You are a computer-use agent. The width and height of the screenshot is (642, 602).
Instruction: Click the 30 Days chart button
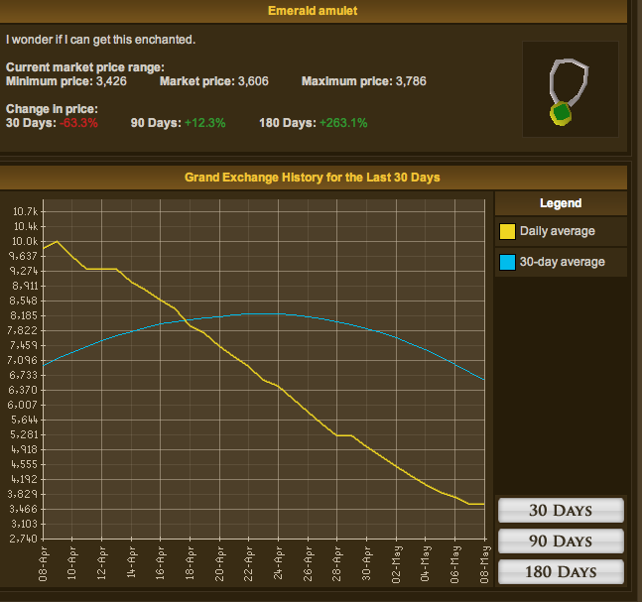pos(561,510)
